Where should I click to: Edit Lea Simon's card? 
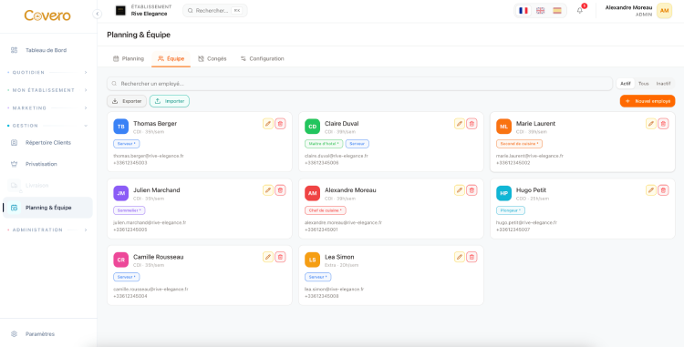[460, 257]
